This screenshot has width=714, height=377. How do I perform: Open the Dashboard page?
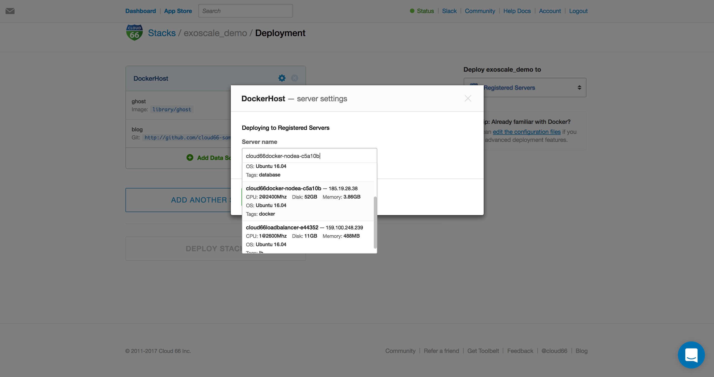[x=140, y=11]
